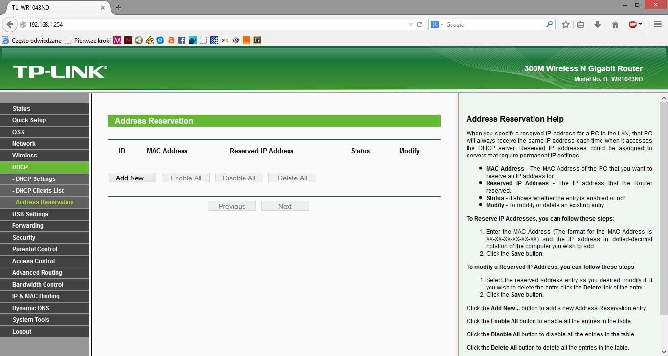Open Bandwidth Control menu
This screenshot has height=356, width=668.
point(45,285)
